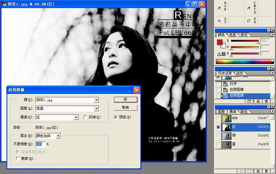Create new snapshot in History panel
Image resolution: width=276 pixels, height=174 pixels.
pyautogui.click(x=258, y=101)
